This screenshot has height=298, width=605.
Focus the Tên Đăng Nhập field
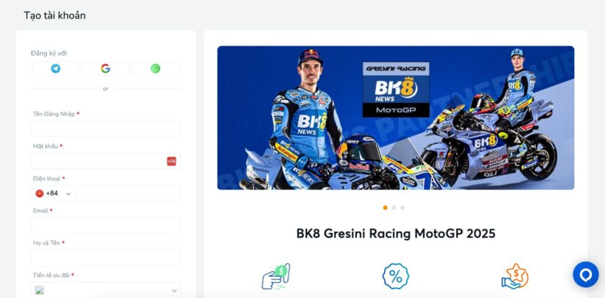[x=105, y=129]
